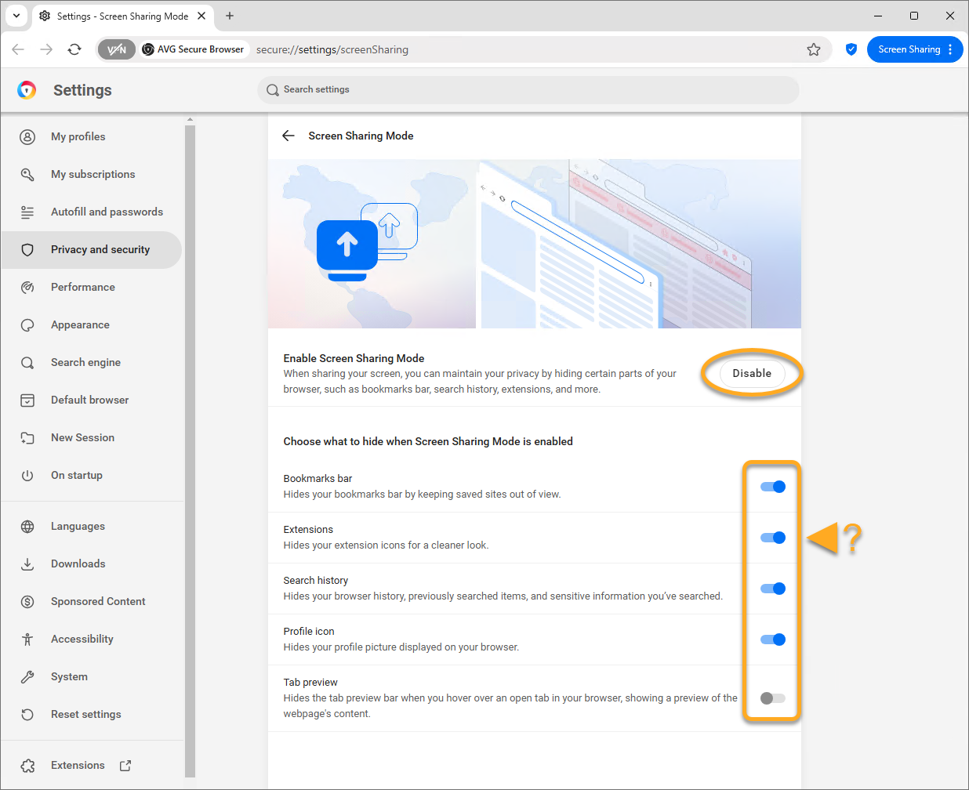Image resolution: width=969 pixels, height=790 pixels.
Task: Click the blue security shield icon
Action: (x=851, y=49)
